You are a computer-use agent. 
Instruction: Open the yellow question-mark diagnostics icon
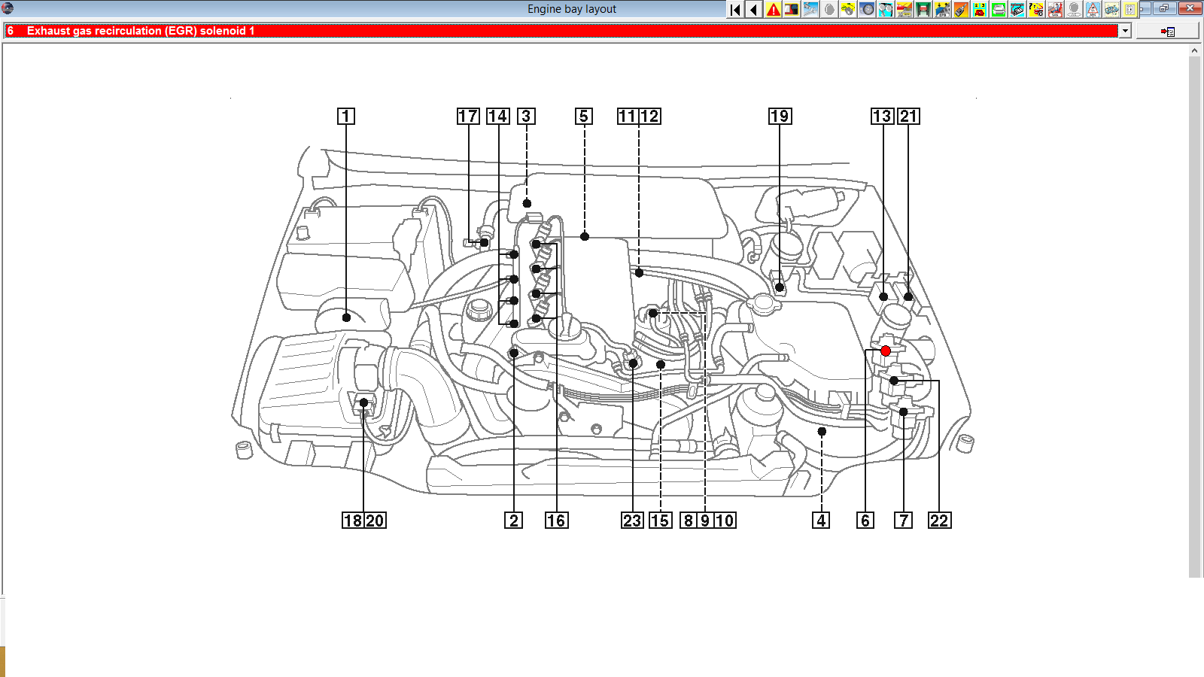tap(1036, 10)
